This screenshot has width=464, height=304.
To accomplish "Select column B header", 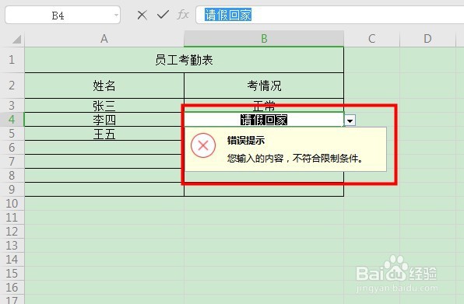I will [x=264, y=39].
